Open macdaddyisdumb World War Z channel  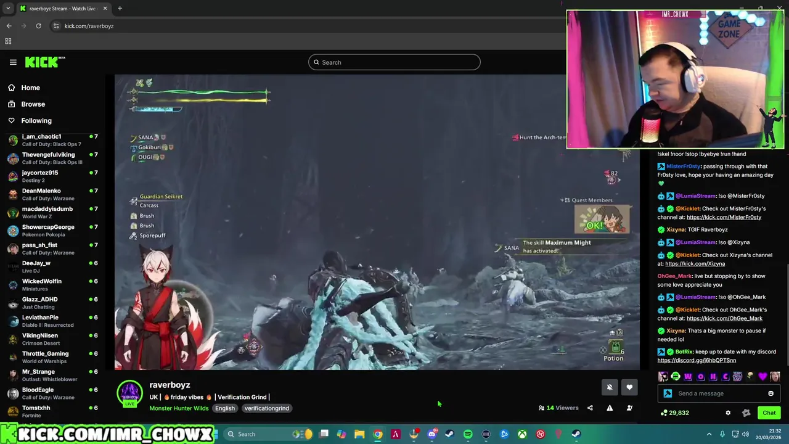click(x=53, y=212)
